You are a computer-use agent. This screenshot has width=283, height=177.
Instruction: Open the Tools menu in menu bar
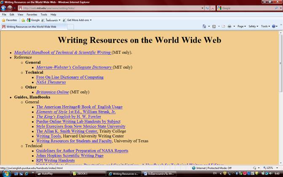point(44,14)
